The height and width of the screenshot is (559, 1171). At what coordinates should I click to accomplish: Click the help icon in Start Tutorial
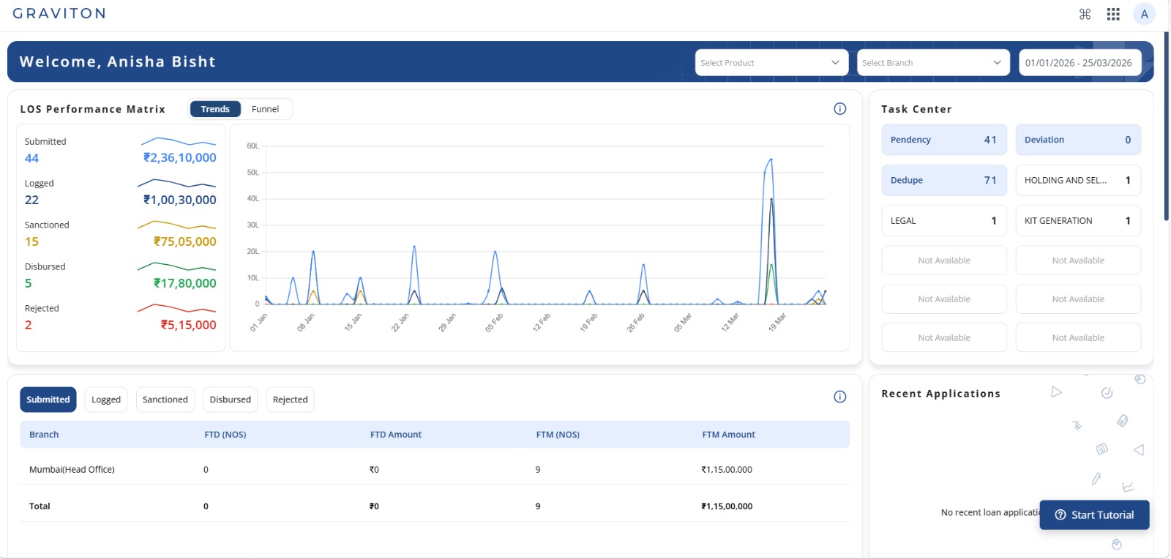1060,515
